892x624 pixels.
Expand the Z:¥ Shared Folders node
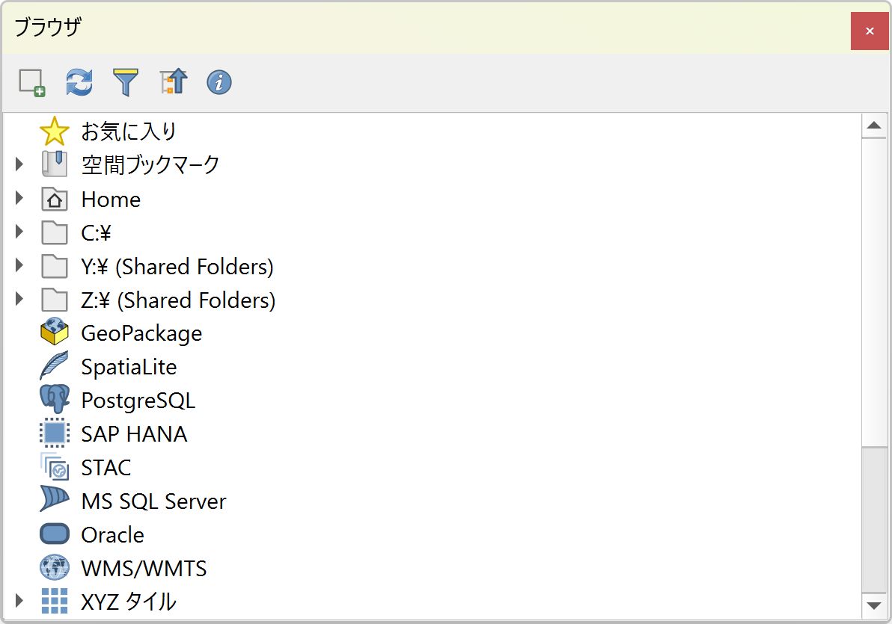pos(19,298)
